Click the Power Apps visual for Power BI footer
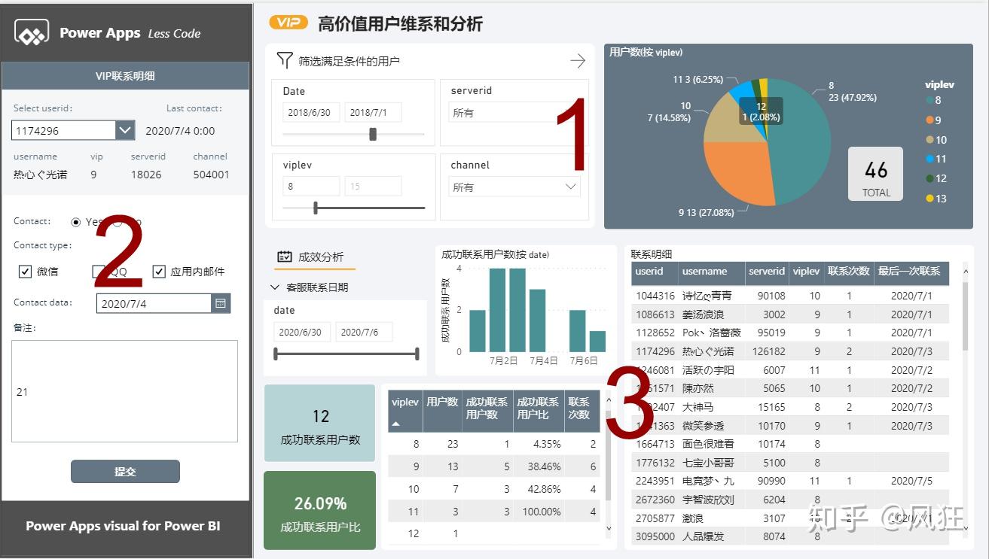989x559 pixels. (125, 525)
